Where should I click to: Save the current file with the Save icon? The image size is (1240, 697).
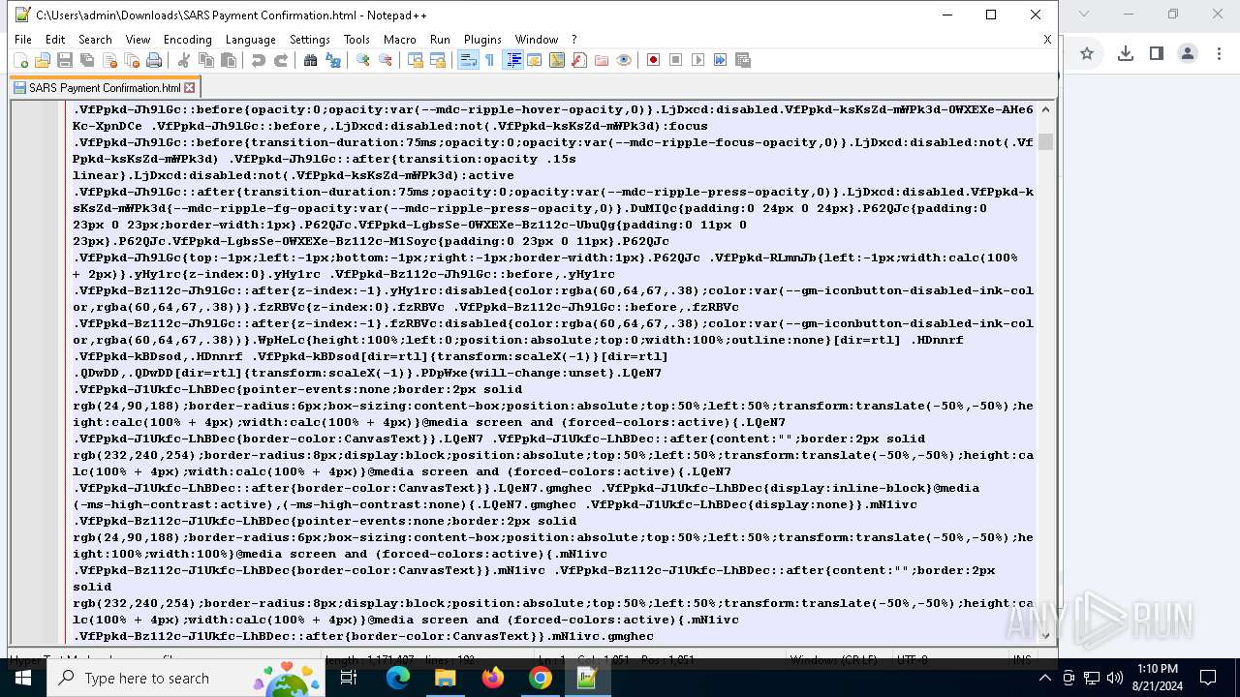coord(65,60)
